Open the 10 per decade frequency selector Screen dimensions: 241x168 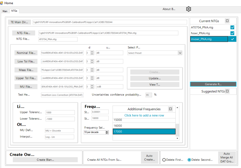[x=96, y=132]
